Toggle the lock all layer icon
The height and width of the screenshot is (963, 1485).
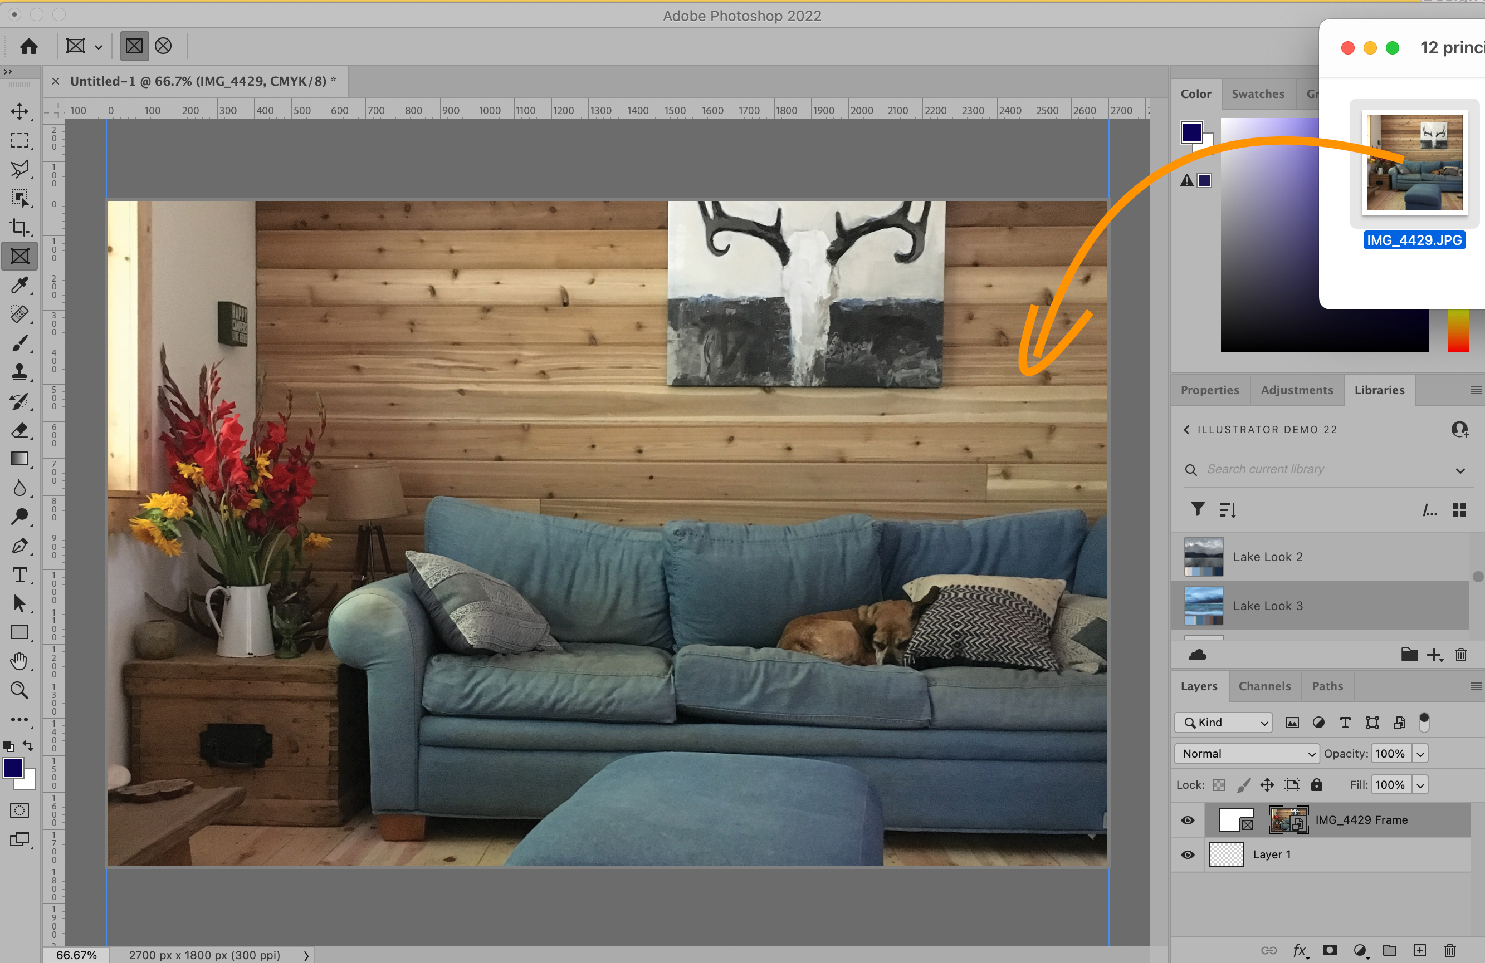pyautogui.click(x=1317, y=785)
